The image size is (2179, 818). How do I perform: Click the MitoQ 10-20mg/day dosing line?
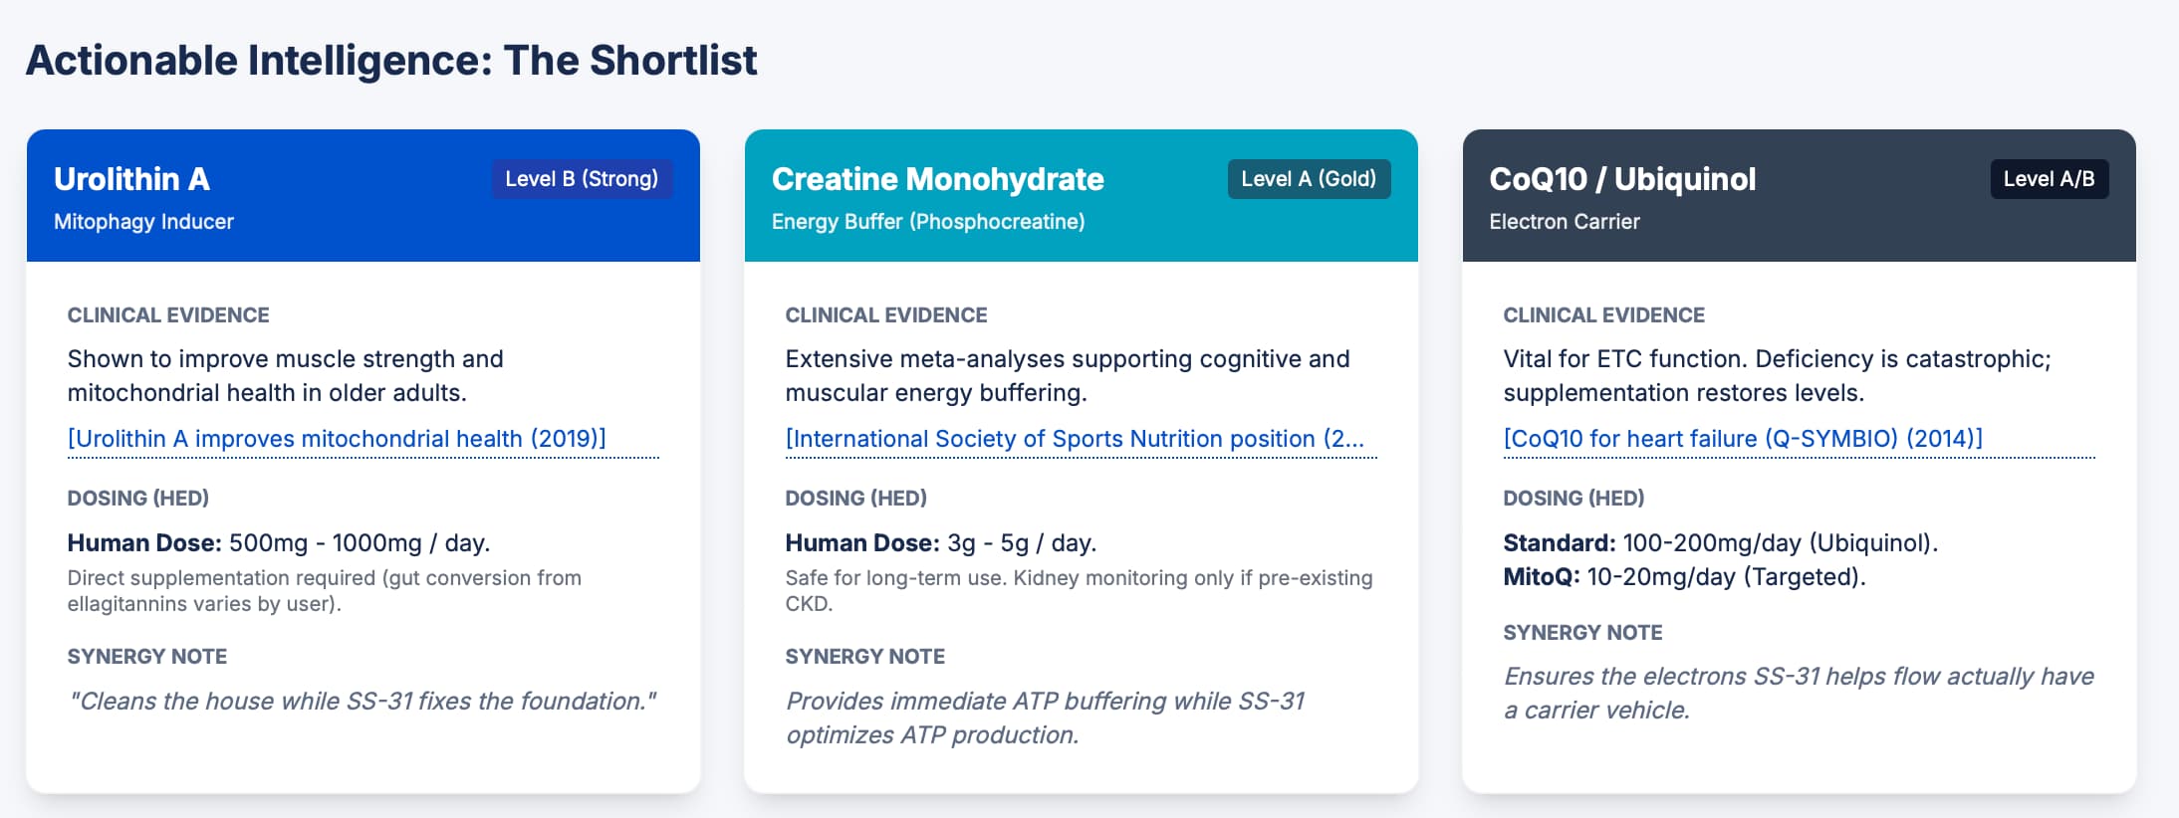pyautogui.click(x=1684, y=577)
